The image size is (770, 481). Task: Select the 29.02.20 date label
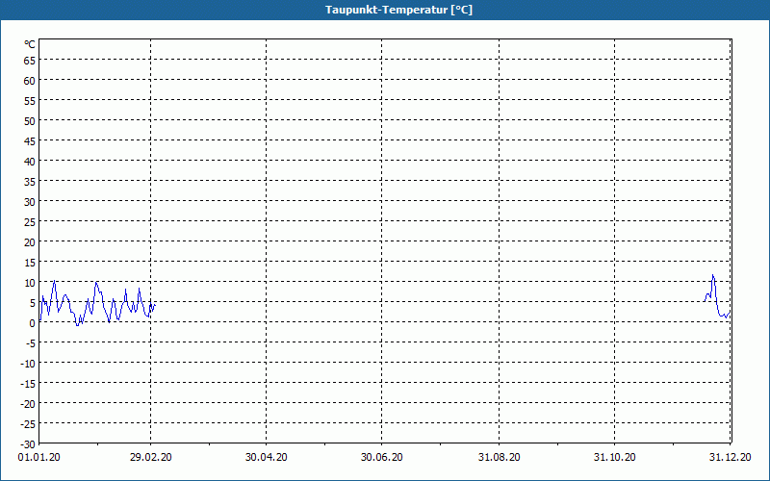coord(151,458)
